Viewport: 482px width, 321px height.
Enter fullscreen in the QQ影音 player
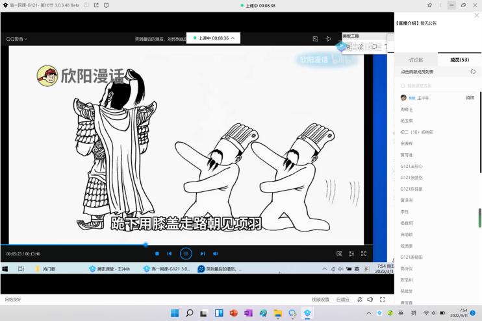pos(363,254)
